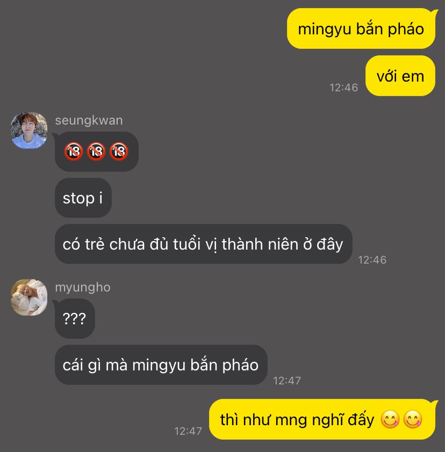
Task: Select the middle no-under-18 emoji
Action: point(96,151)
